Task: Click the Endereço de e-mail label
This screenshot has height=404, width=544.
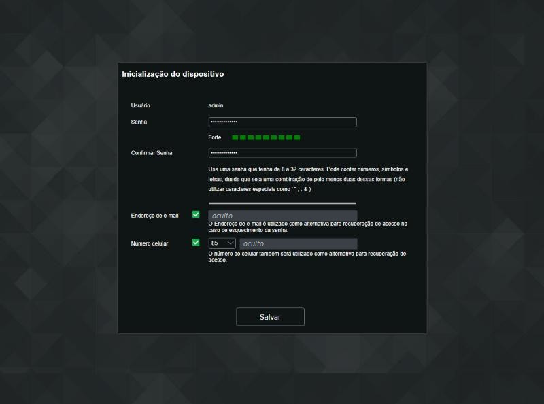Action: click(x=155, y=216)
